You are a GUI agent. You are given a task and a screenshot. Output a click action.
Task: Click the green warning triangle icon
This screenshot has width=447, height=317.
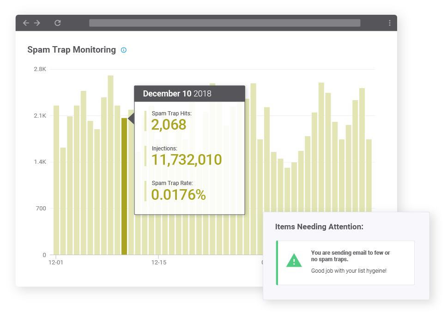294,260
